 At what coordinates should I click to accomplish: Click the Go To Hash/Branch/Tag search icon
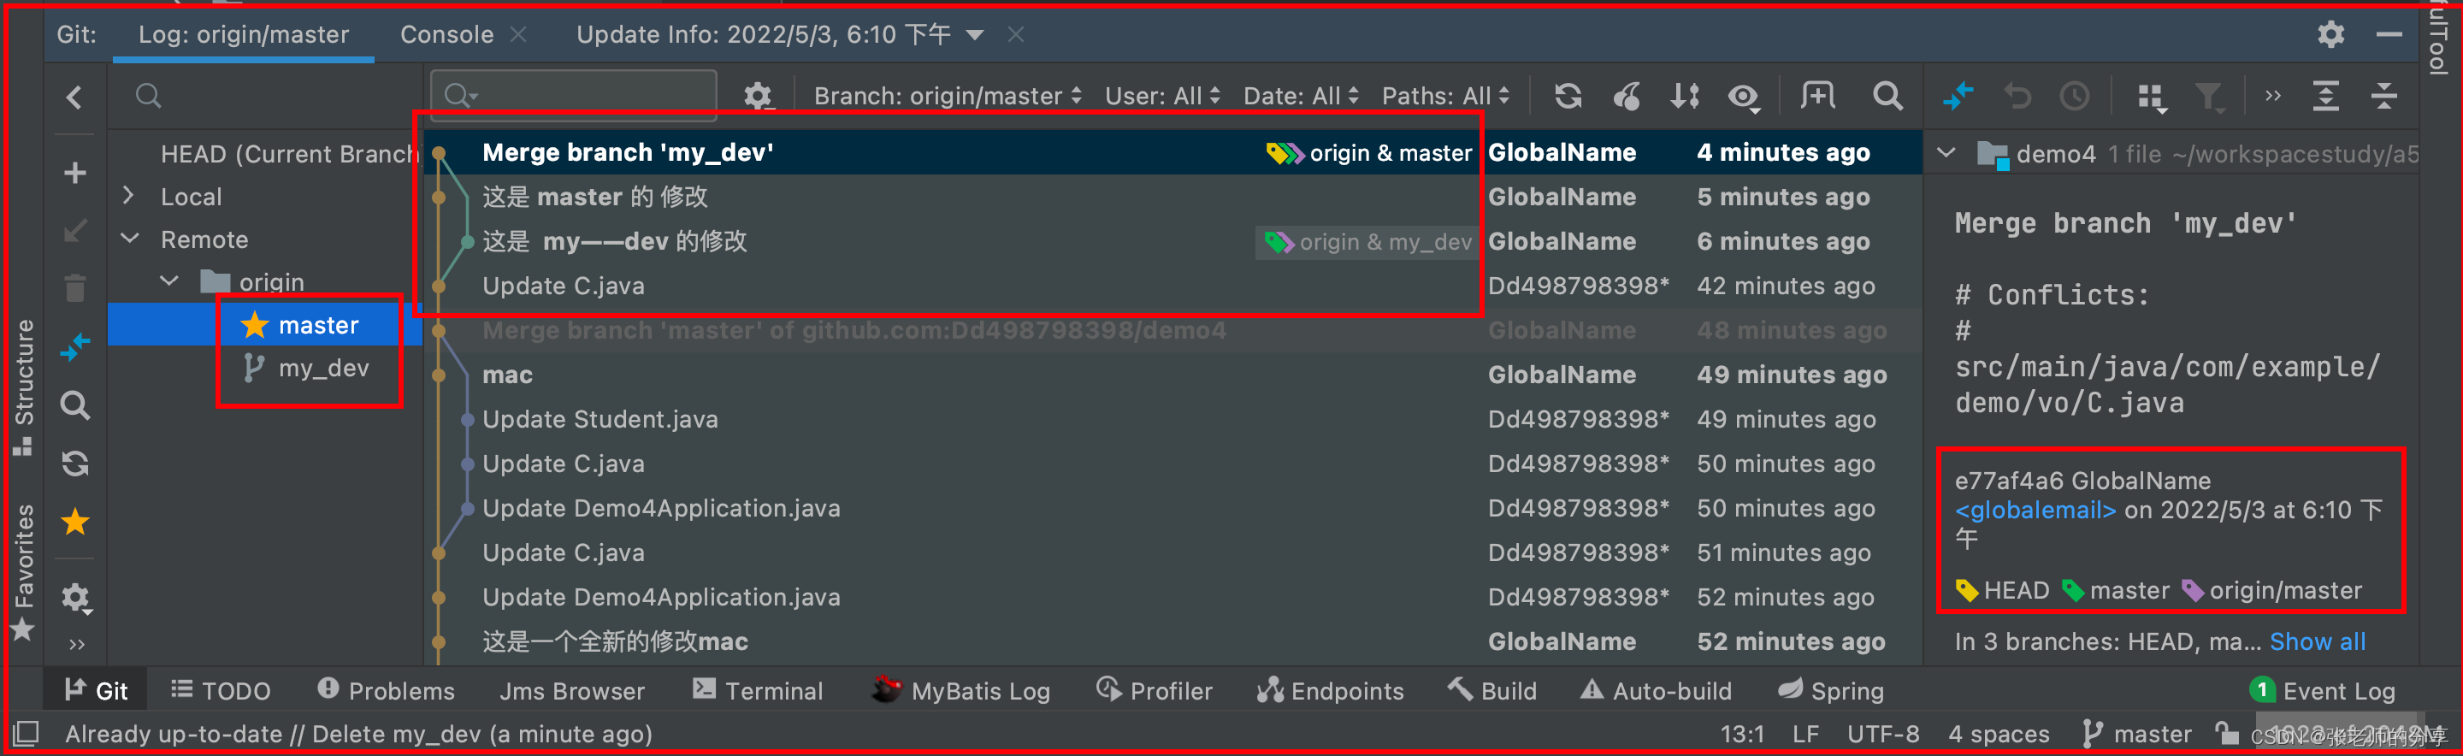click(1887, 96)
